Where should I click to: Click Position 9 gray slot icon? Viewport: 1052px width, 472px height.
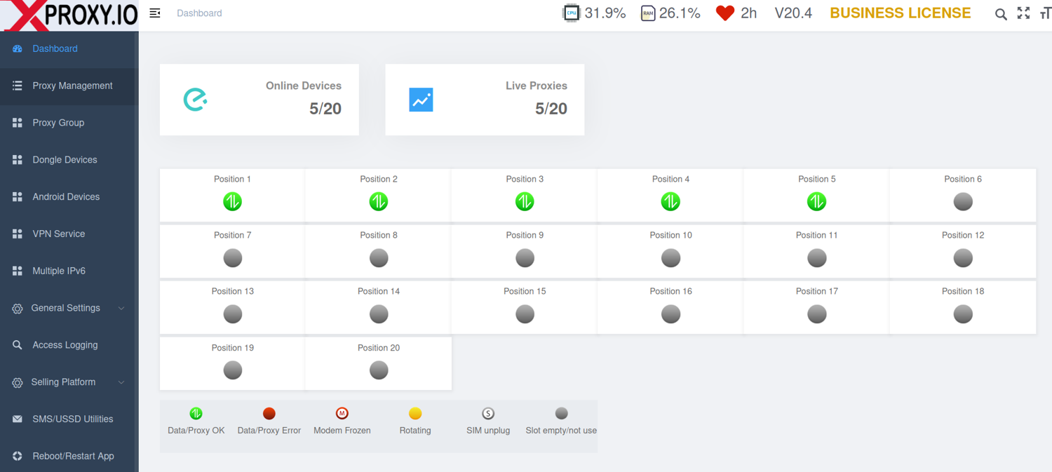coord(525,258)
